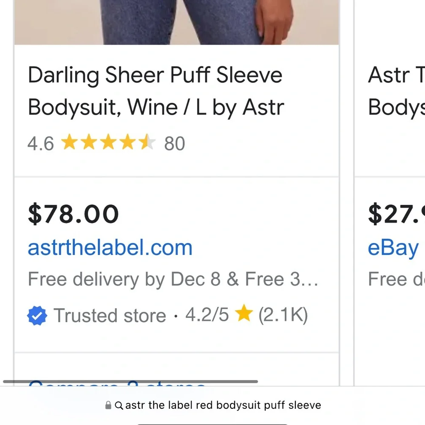This screenshot has height=425, width=425.
Task: Click the bodysuit product photo
Action: [176, 22]
